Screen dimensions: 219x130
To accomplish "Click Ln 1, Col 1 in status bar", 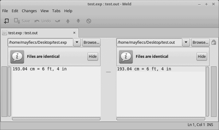I will tap(196, 125).
